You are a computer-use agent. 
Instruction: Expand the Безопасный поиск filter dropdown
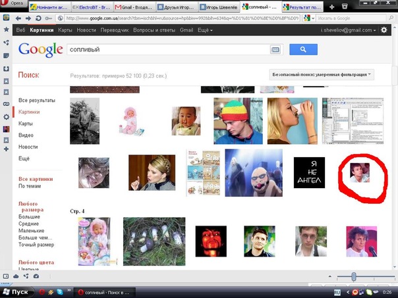[x=322, y=74]
